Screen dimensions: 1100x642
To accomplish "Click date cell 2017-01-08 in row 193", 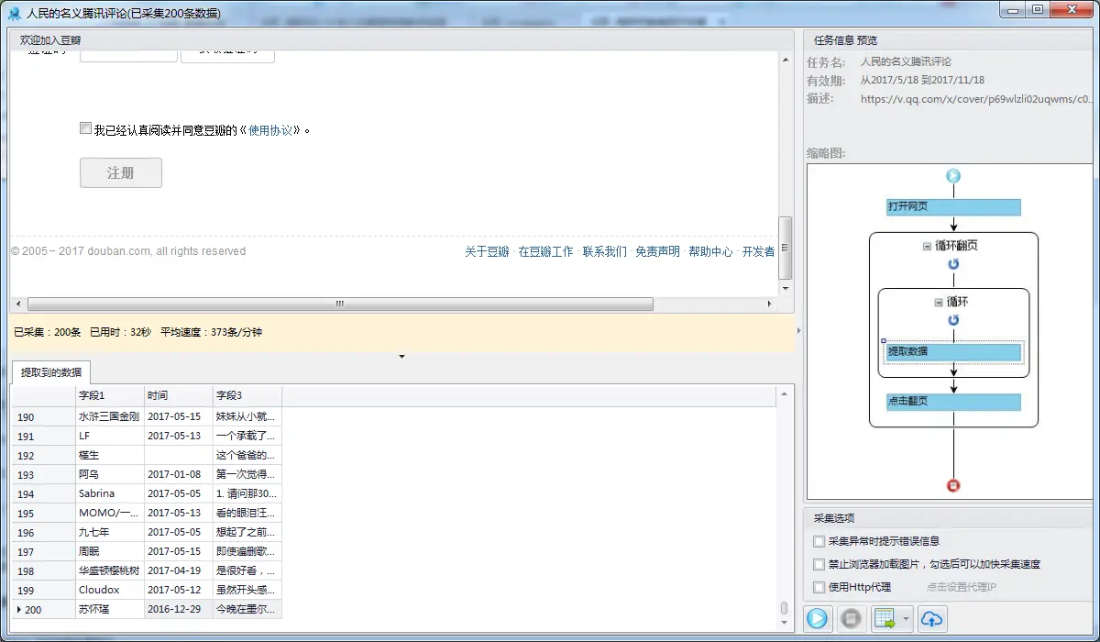I will pyautogui.click(x=178, y=474).
